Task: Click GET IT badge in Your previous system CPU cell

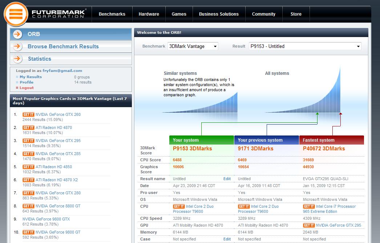Action: click(244, 207)
